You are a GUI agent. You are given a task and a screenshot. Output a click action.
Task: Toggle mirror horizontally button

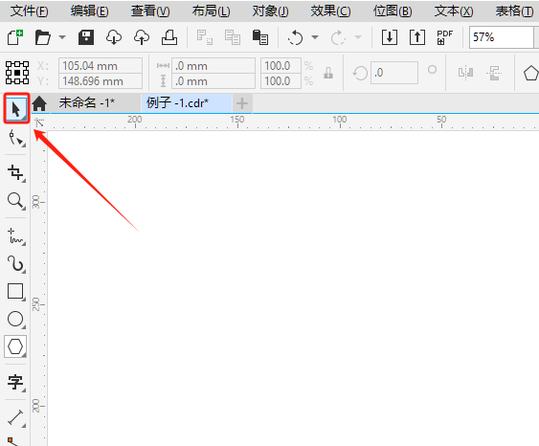tap(465, 73)
